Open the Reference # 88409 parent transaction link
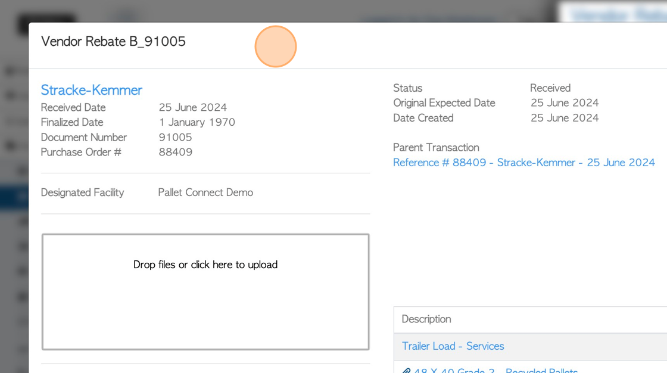The image size is (667, 373). click(x=523, y=163)
